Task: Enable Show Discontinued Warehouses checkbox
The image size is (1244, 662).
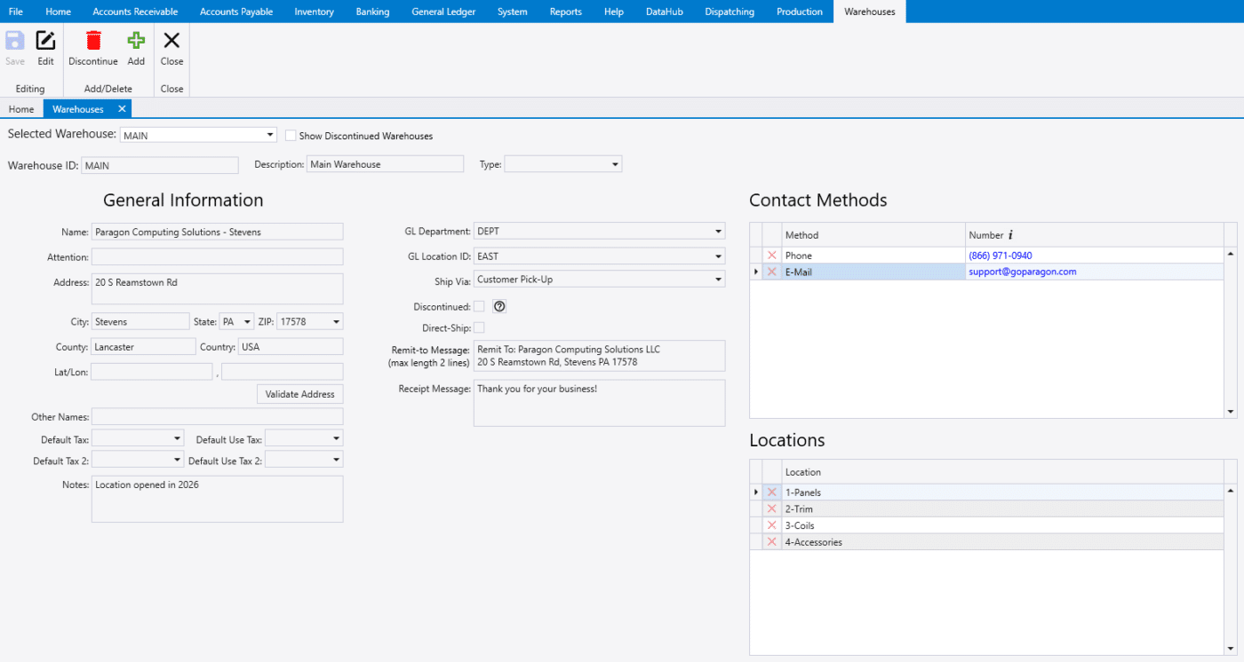Action: [x=291, y=136]
